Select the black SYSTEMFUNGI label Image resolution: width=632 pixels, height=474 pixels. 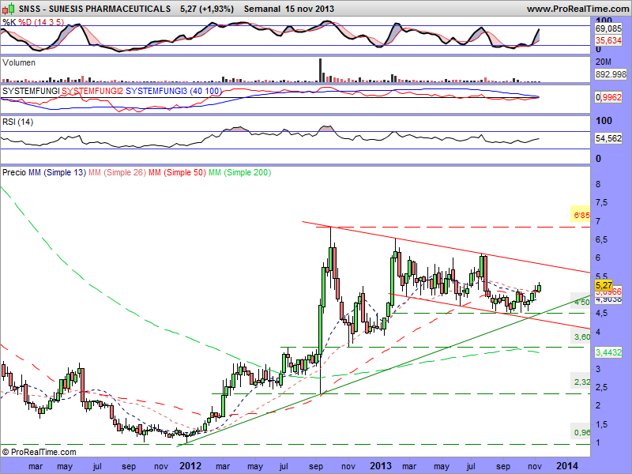pyautogui.click(x=31, y=91)
